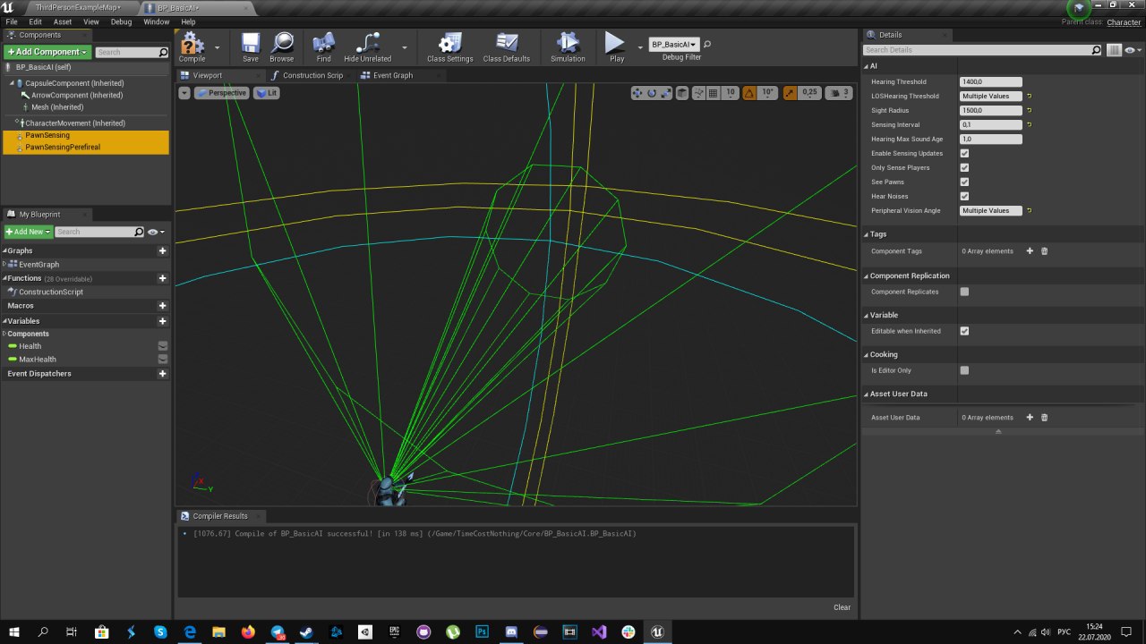The height and width of the screenshot is (644, 1146).
Task: Open Character parent class link
Action: tap(1124, 22)
